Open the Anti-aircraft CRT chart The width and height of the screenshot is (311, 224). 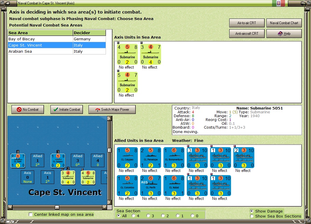coord(247,34)
